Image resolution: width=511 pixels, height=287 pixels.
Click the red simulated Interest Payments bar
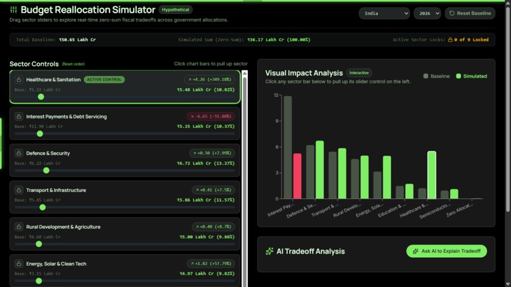click(297, 176)
